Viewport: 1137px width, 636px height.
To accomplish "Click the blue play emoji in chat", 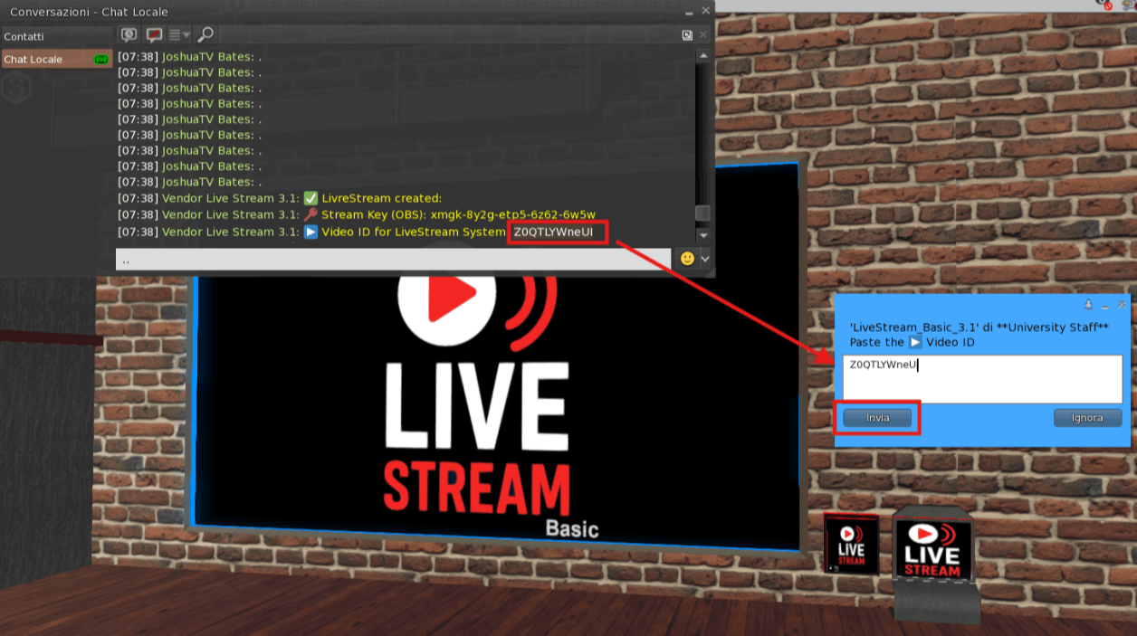I will (311, 233).
